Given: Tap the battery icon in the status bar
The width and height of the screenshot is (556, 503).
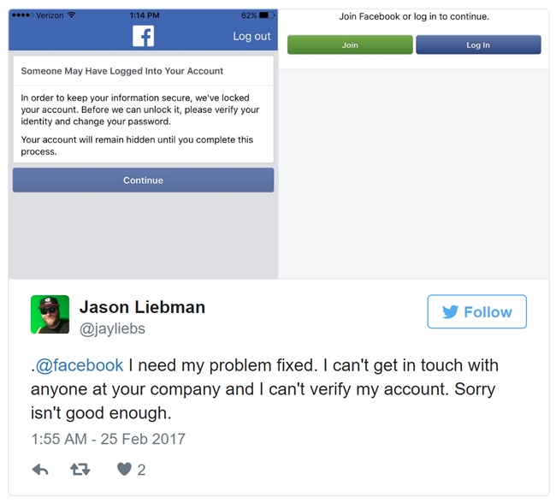Looking at the screenshot, I should point(267,15).
